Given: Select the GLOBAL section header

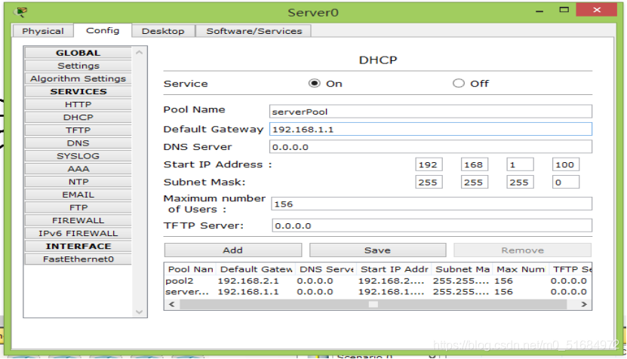Looking at the screenshot, I should [x=78, y=53].
